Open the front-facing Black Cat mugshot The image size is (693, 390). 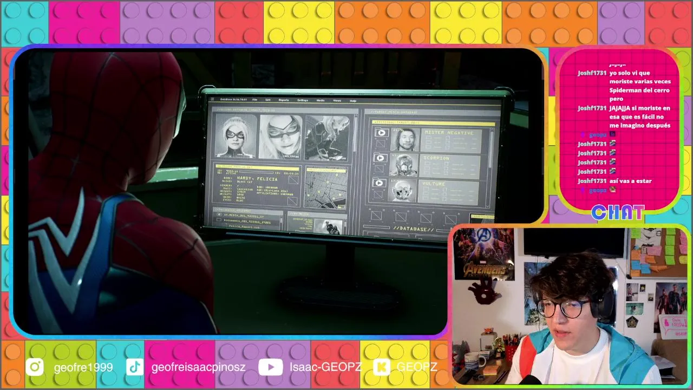[236, 136]
